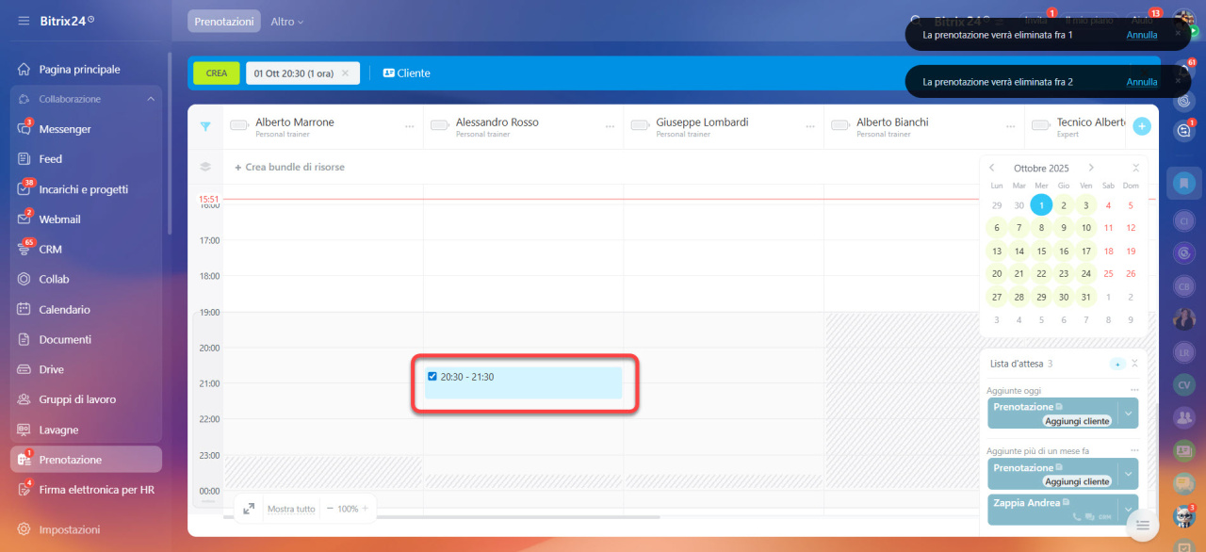Click Annulla on the first deletion notice

point(1141,35)
